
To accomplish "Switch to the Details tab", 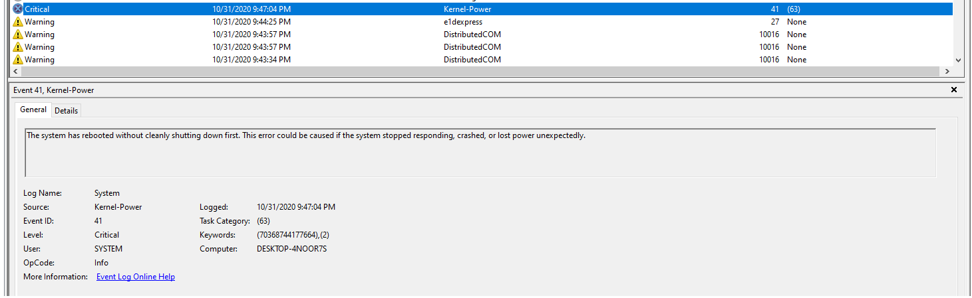I will tap(67, 111).
